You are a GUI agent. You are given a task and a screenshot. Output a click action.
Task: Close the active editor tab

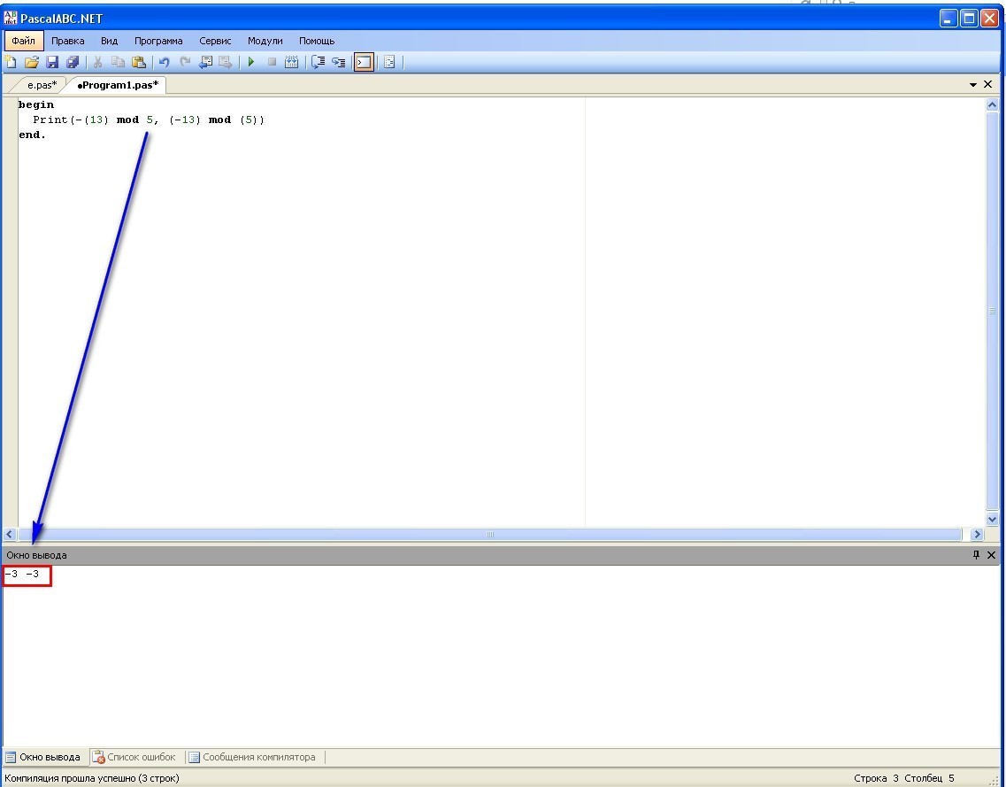pos(988,84)
